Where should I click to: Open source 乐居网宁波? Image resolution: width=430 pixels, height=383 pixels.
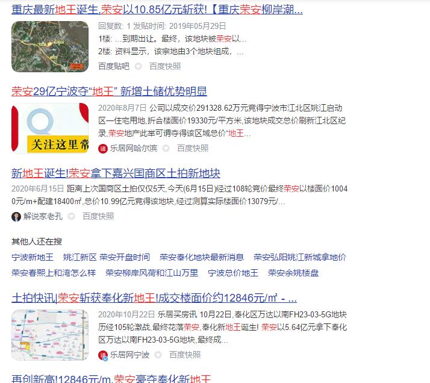tap(129, 355)
